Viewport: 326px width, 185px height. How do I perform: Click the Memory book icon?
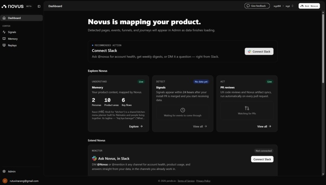click(4, 39)
